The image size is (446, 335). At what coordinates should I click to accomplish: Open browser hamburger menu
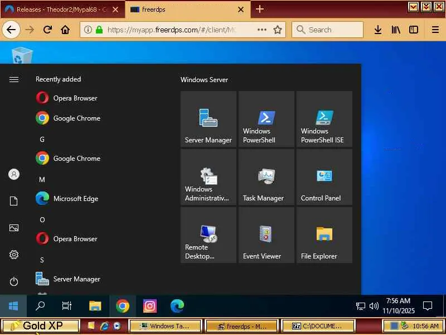(x=435, y=30)
